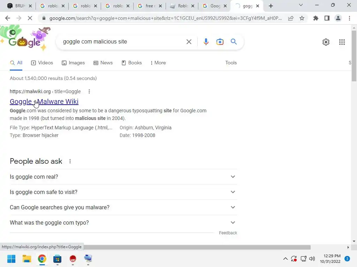
Task: Click the Feedback link
Action: point(228,233)
